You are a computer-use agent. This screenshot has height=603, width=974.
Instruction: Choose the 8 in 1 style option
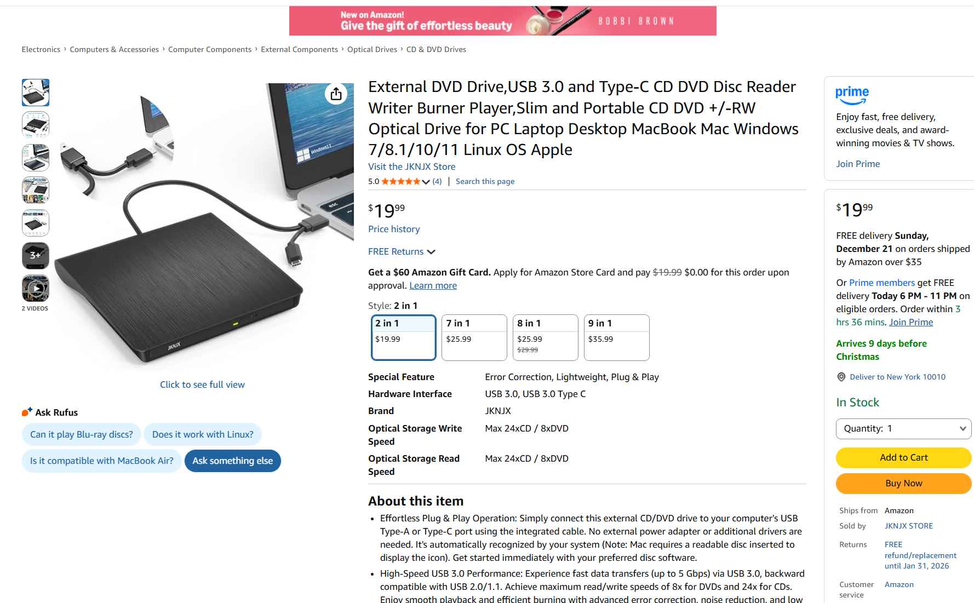pos(545,337)
